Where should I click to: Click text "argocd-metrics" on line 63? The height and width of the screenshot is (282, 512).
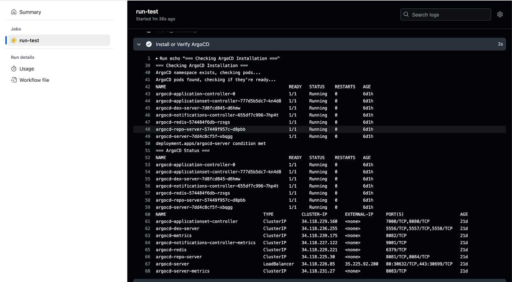[174, 236]
